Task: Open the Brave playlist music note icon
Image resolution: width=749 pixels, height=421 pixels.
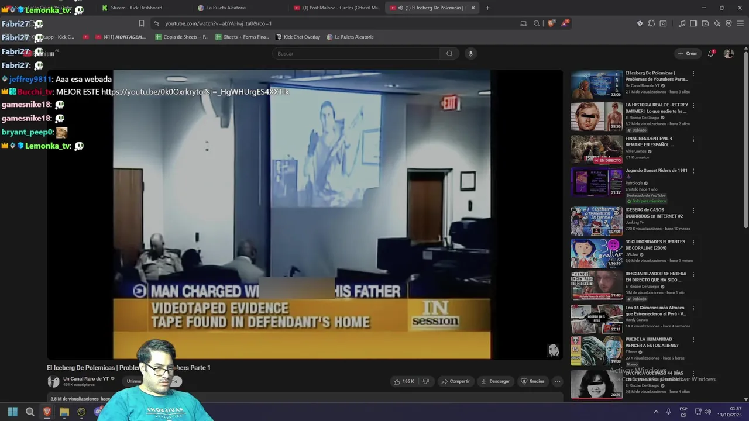Action: click(682, 23)
